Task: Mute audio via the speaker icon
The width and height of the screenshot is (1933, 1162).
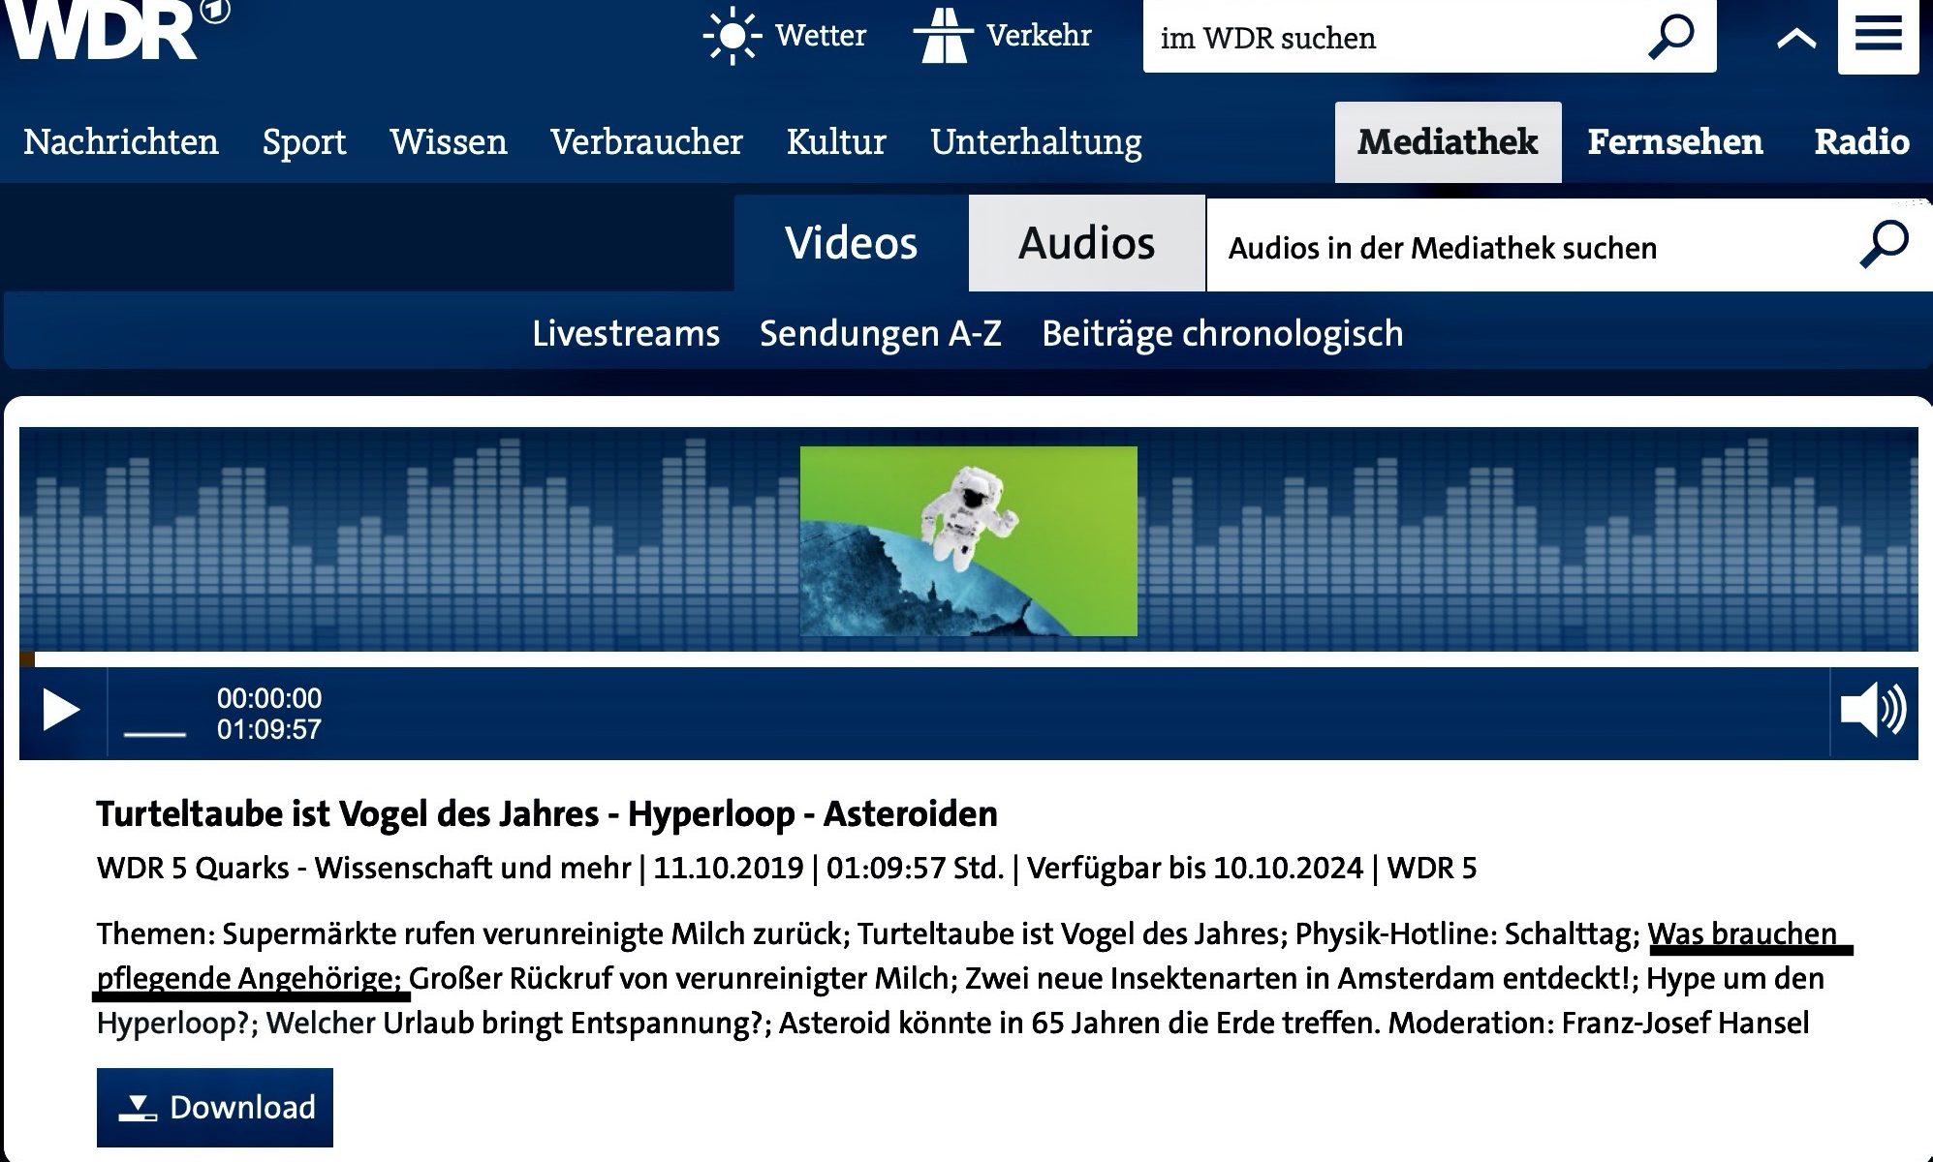Action: 1873,710
